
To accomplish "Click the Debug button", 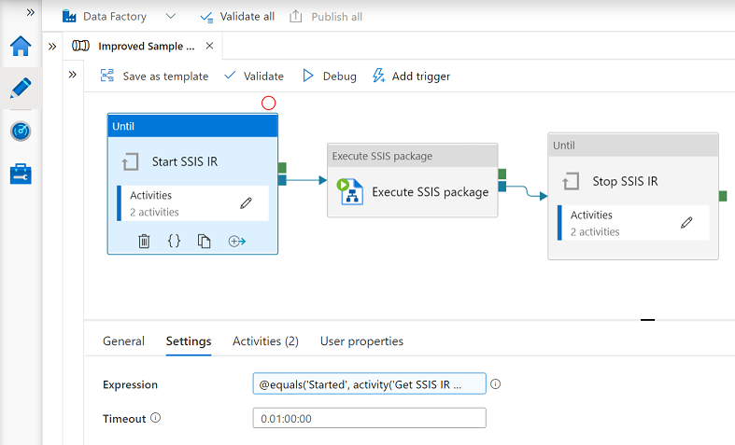I will tap(330, 76).
